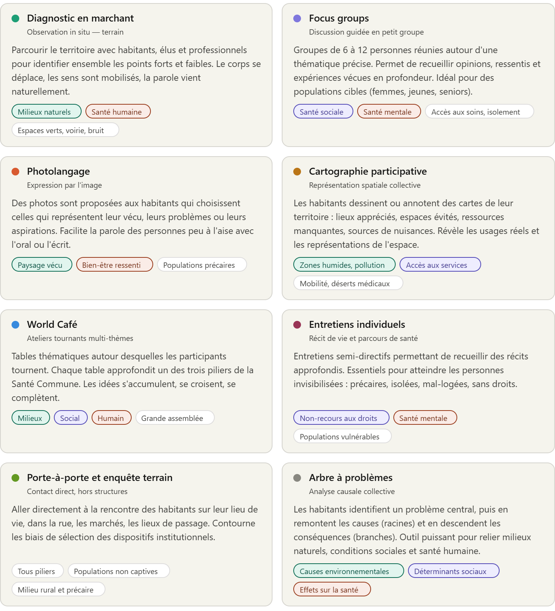Click the Photolangage card description text

[x=133, y=224]
